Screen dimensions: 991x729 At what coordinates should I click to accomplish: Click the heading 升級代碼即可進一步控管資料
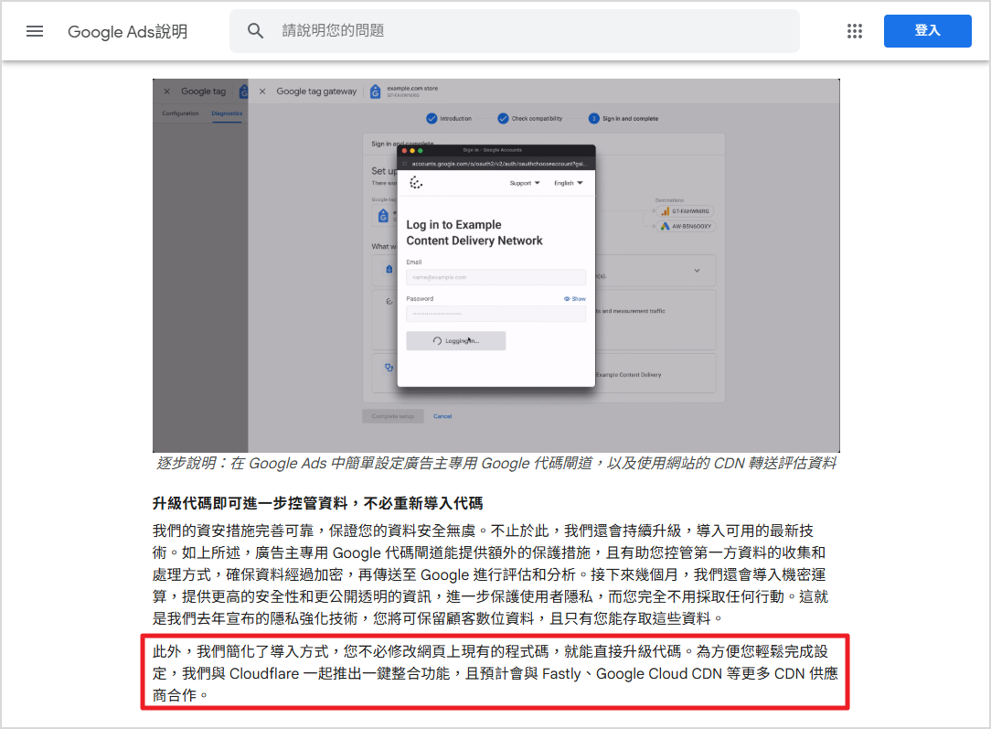[318, 503]
